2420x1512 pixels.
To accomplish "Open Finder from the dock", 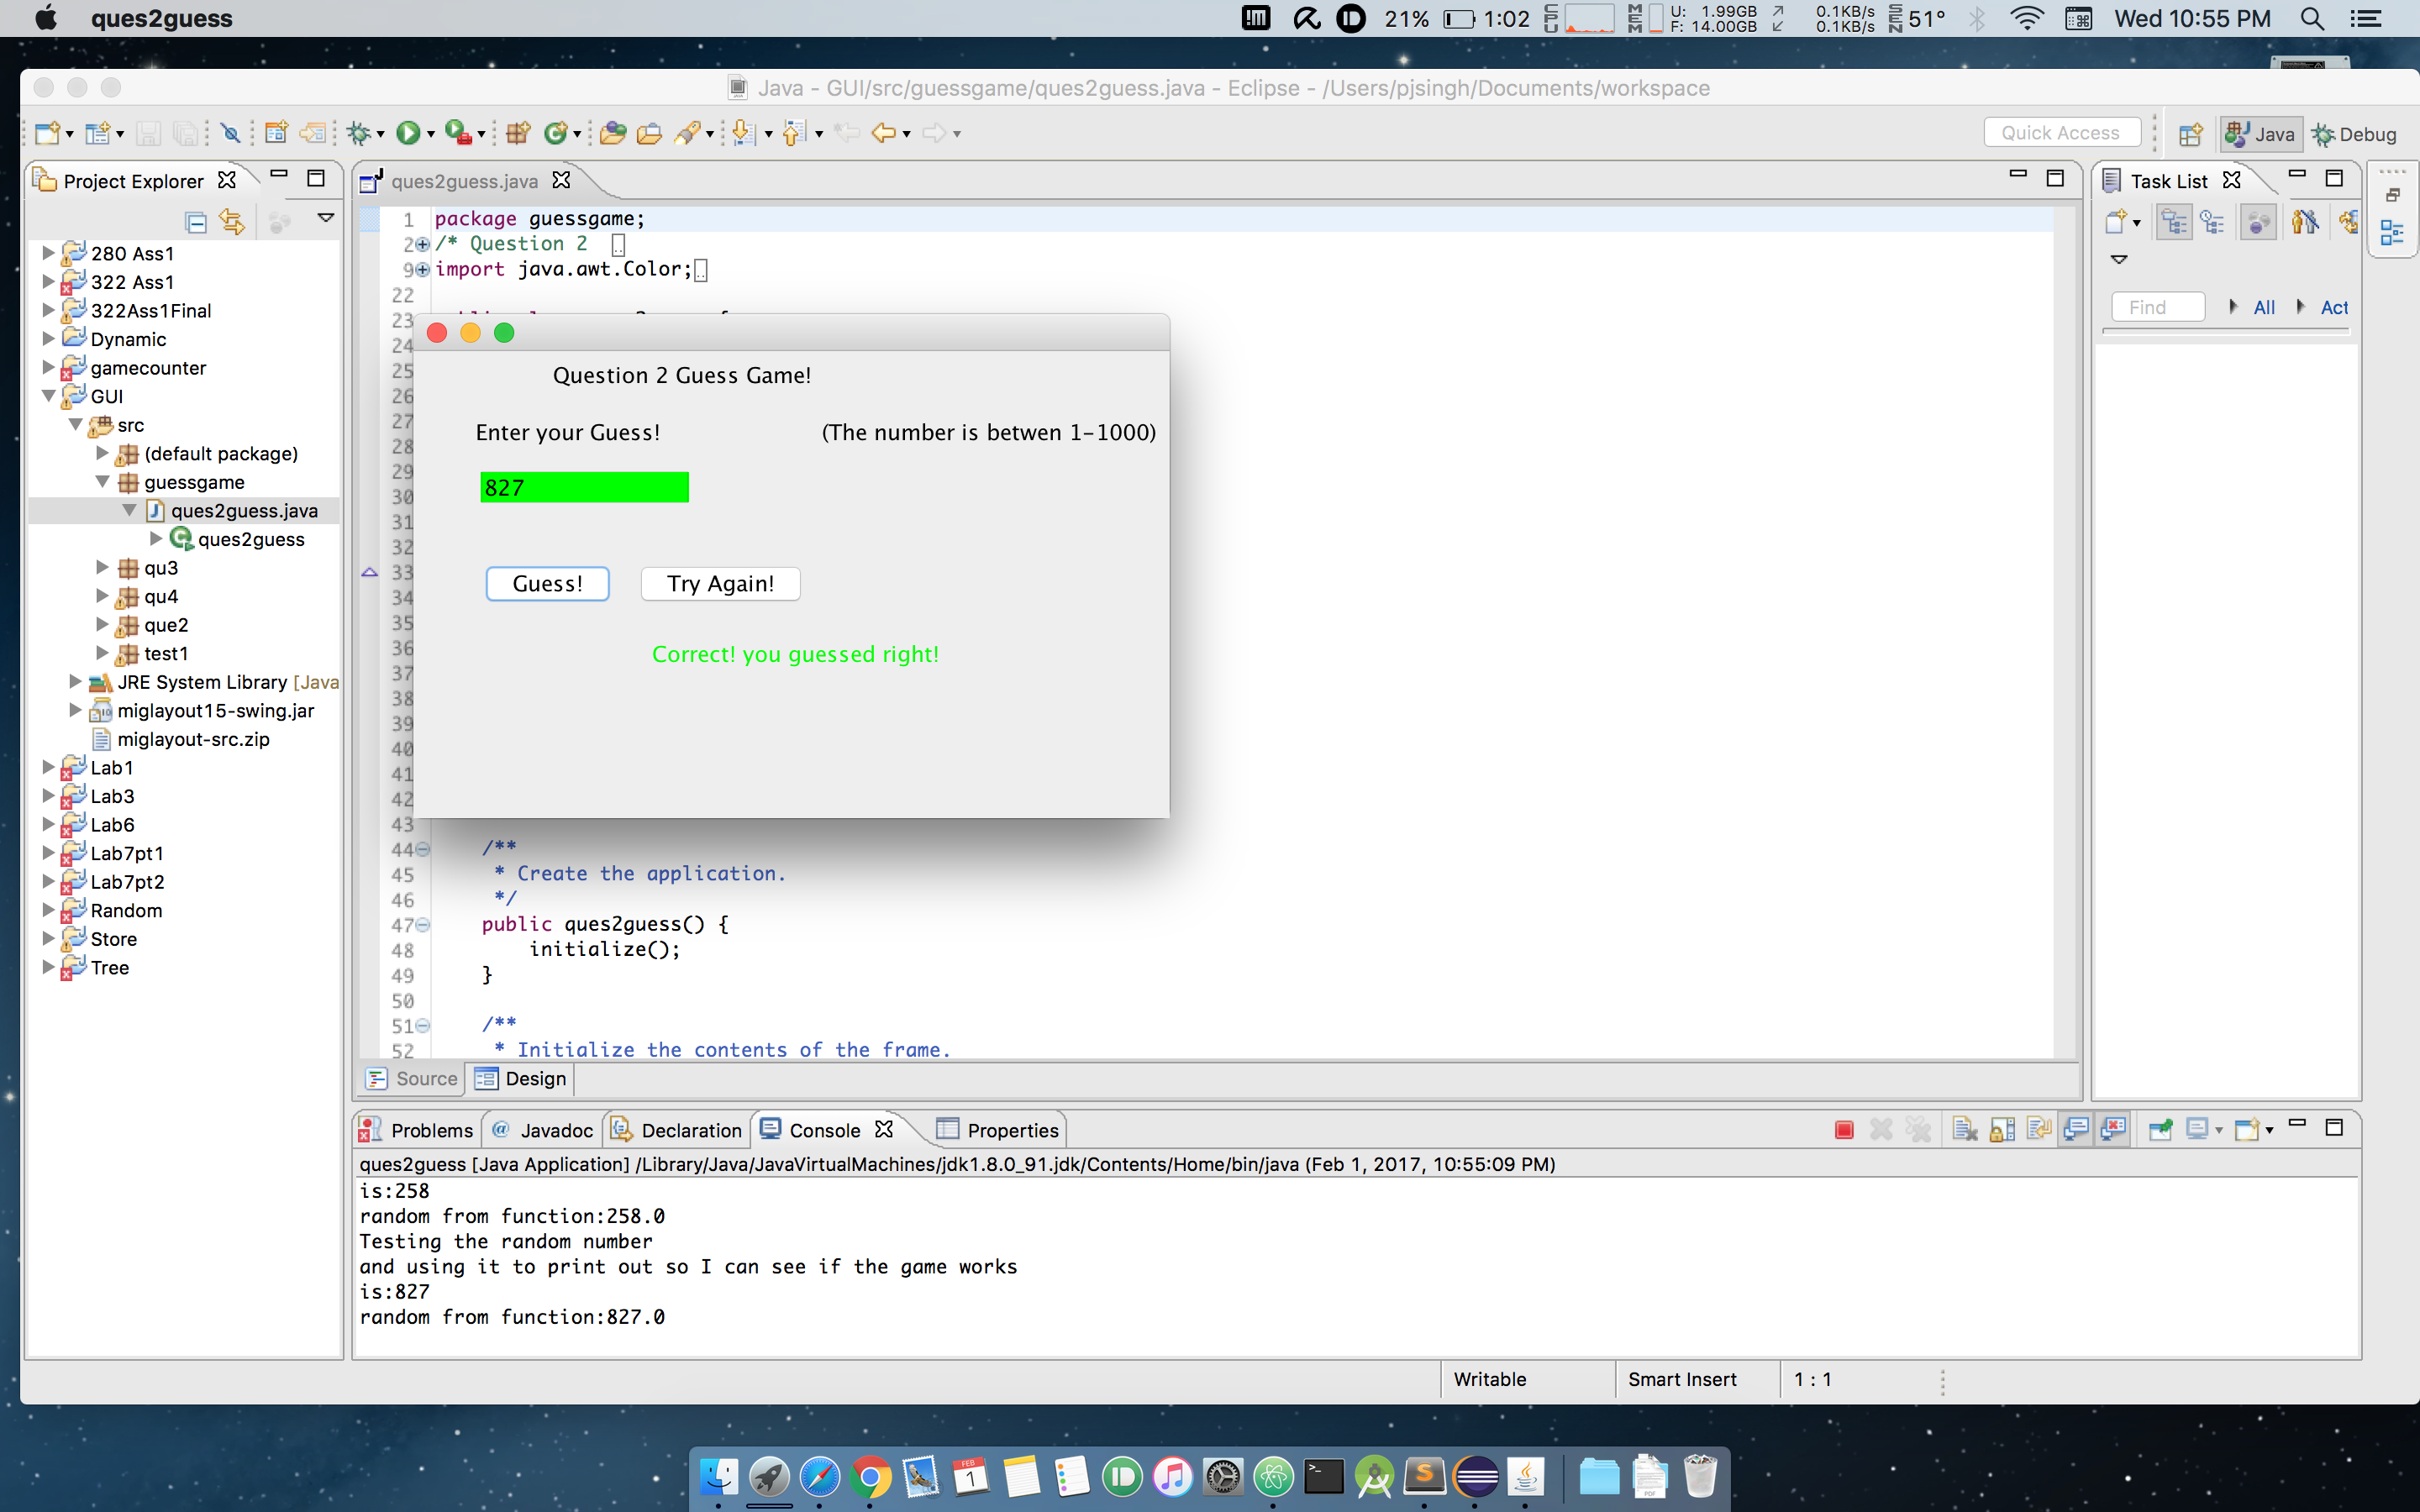I will pos(718,1477).
